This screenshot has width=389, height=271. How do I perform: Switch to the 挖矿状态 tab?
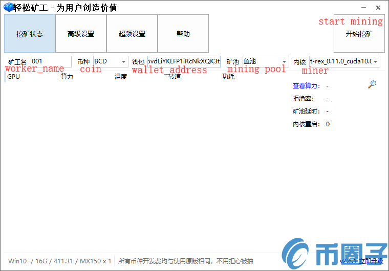tap(30, 33)
